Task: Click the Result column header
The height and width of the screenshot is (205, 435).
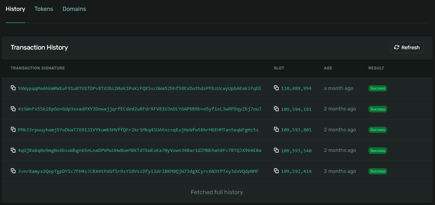Action: tap(376, 68)
